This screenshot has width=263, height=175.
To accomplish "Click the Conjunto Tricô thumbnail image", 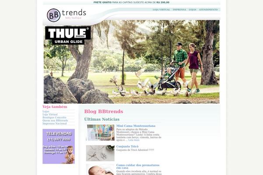I will pyautogui.click(x=100, y=153).
